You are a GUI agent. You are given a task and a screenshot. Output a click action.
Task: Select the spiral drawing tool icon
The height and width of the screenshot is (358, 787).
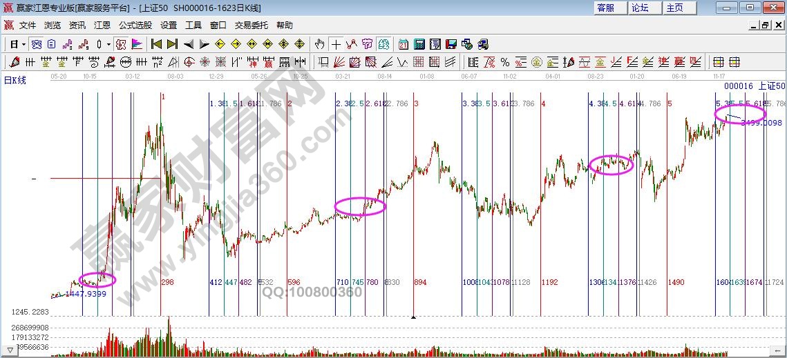coord(189,62)
